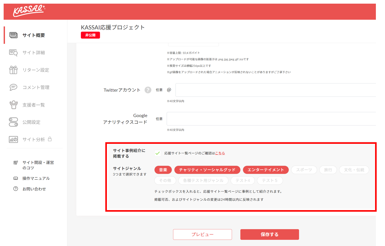Open the locked サイト分析 chart icon
The width and height of the screenshot is (385, 246).
click(14, 139)
